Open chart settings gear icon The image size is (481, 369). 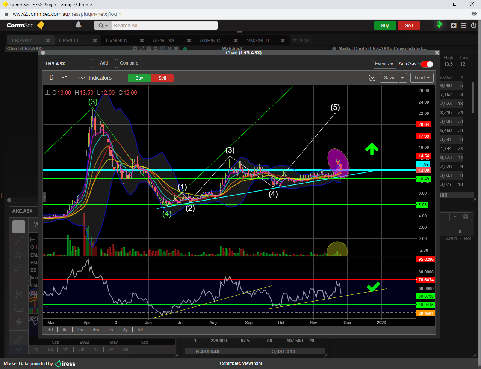coord(372,78)
